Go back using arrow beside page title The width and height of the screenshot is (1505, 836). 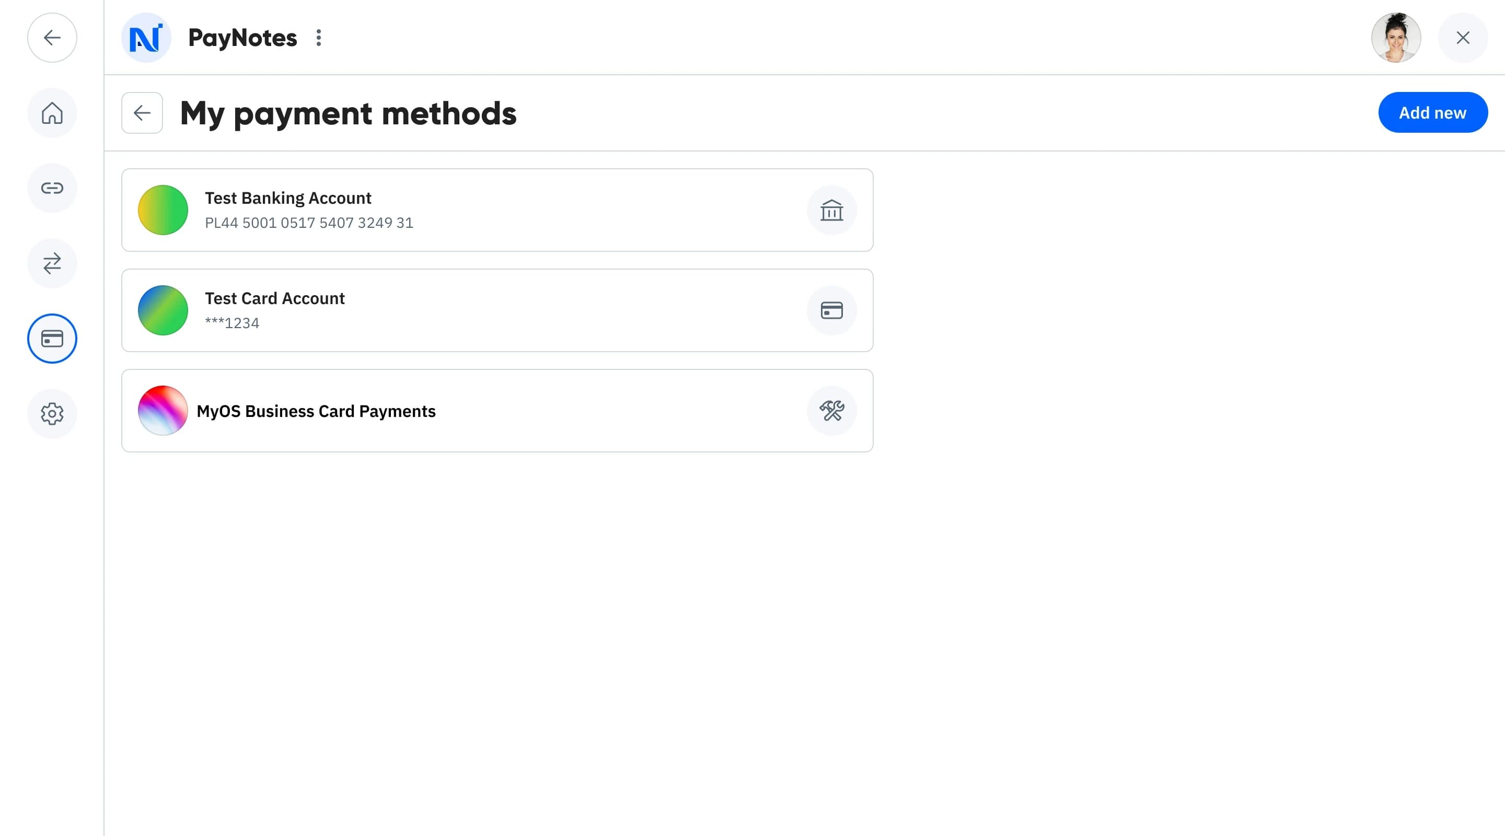pos(142,113)
